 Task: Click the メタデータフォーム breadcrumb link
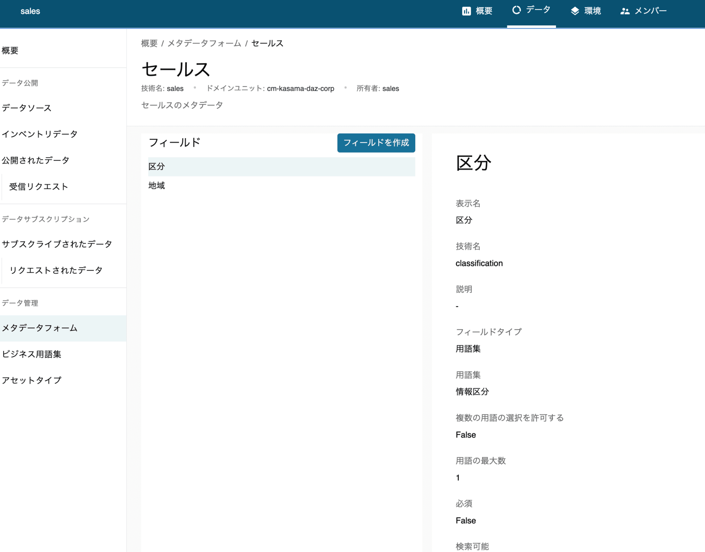204,43
